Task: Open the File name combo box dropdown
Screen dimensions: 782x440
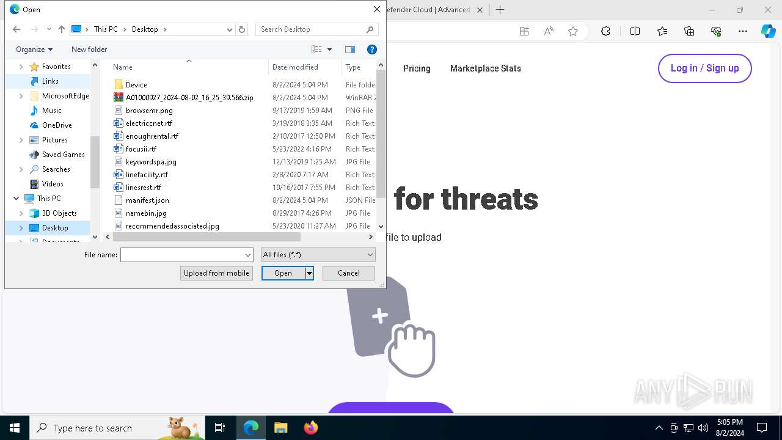Action: 248,255
